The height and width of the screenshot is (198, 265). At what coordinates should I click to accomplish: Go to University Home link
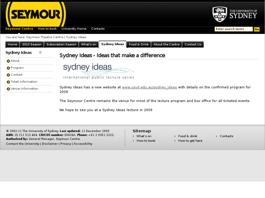point(74,29)
